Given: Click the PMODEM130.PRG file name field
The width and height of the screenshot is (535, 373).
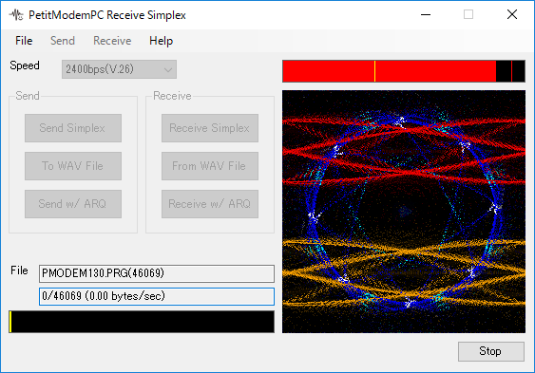Looking at the screenshot, I should [157, 273].
